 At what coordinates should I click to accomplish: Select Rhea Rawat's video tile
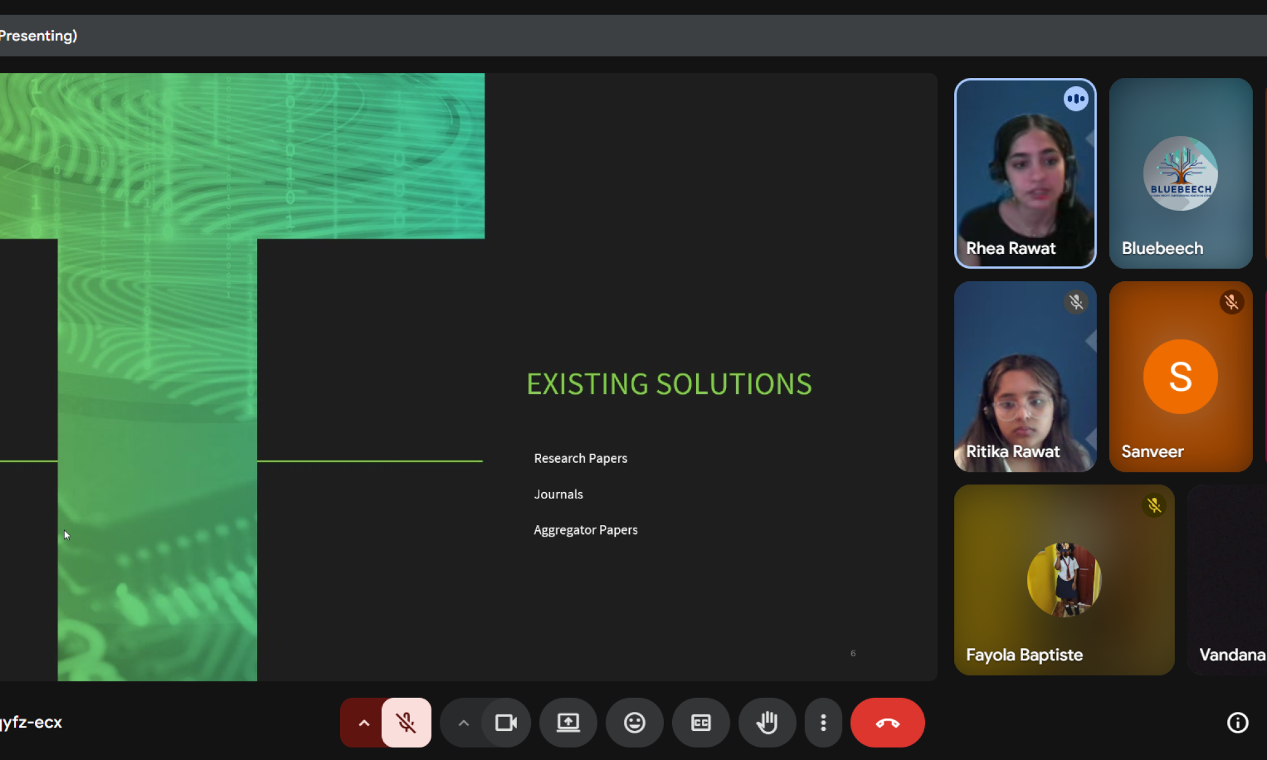(x=1025, y=173)
